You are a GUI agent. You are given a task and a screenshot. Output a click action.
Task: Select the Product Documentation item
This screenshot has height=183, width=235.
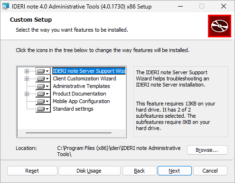[79, 94]
